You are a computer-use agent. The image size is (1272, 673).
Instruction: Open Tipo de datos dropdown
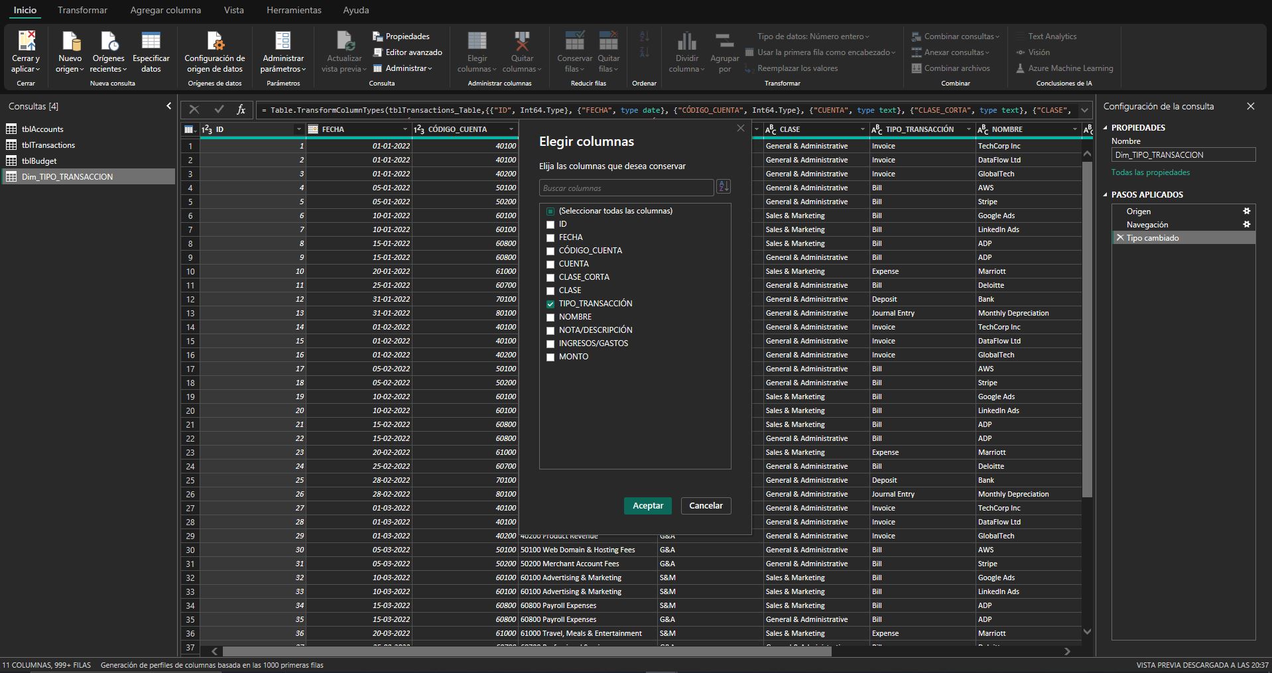pos(813,36)
